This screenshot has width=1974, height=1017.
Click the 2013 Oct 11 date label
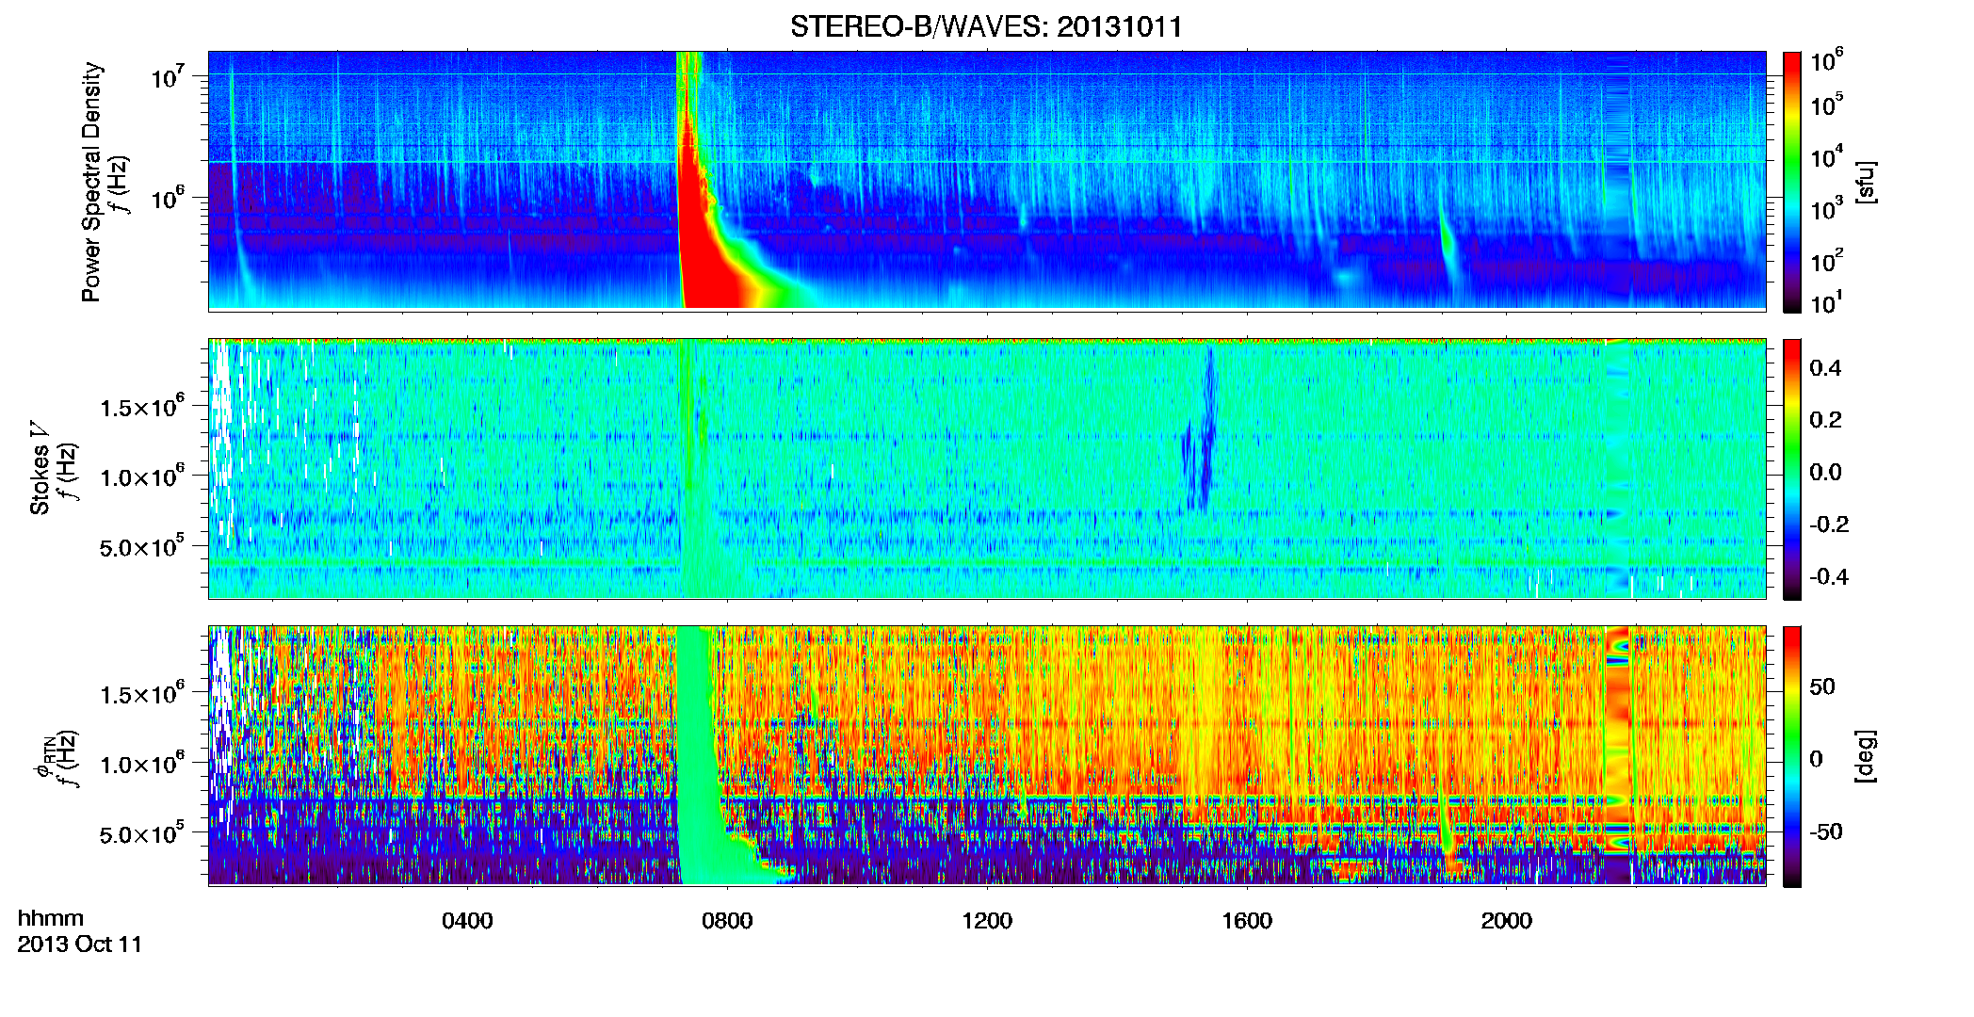80,944
